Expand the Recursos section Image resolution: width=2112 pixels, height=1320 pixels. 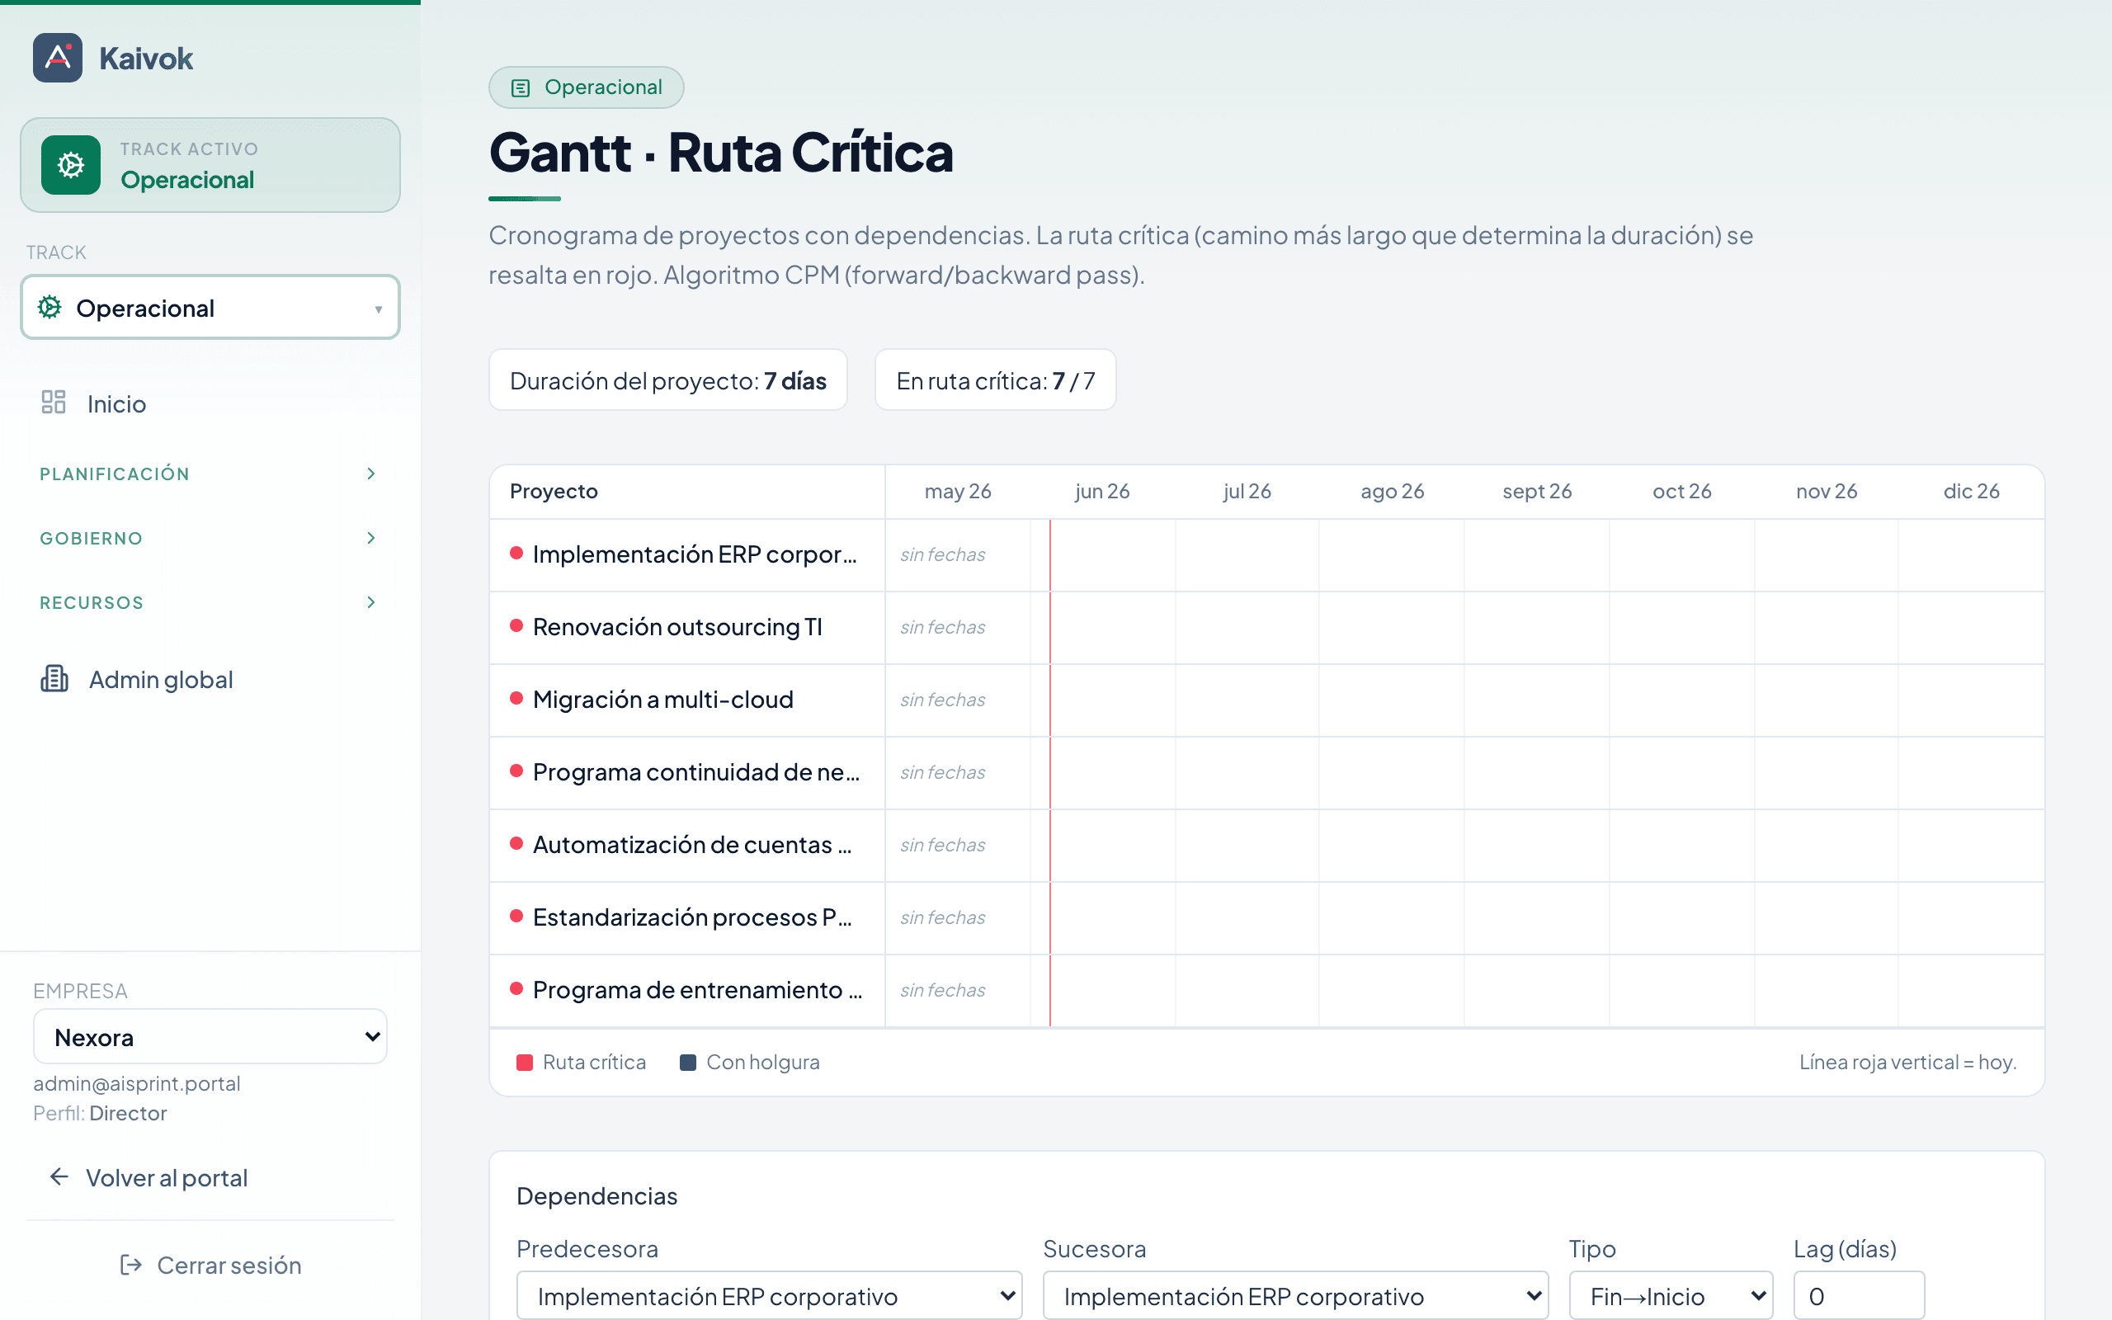pyautogui.click(x=210, y=602)
